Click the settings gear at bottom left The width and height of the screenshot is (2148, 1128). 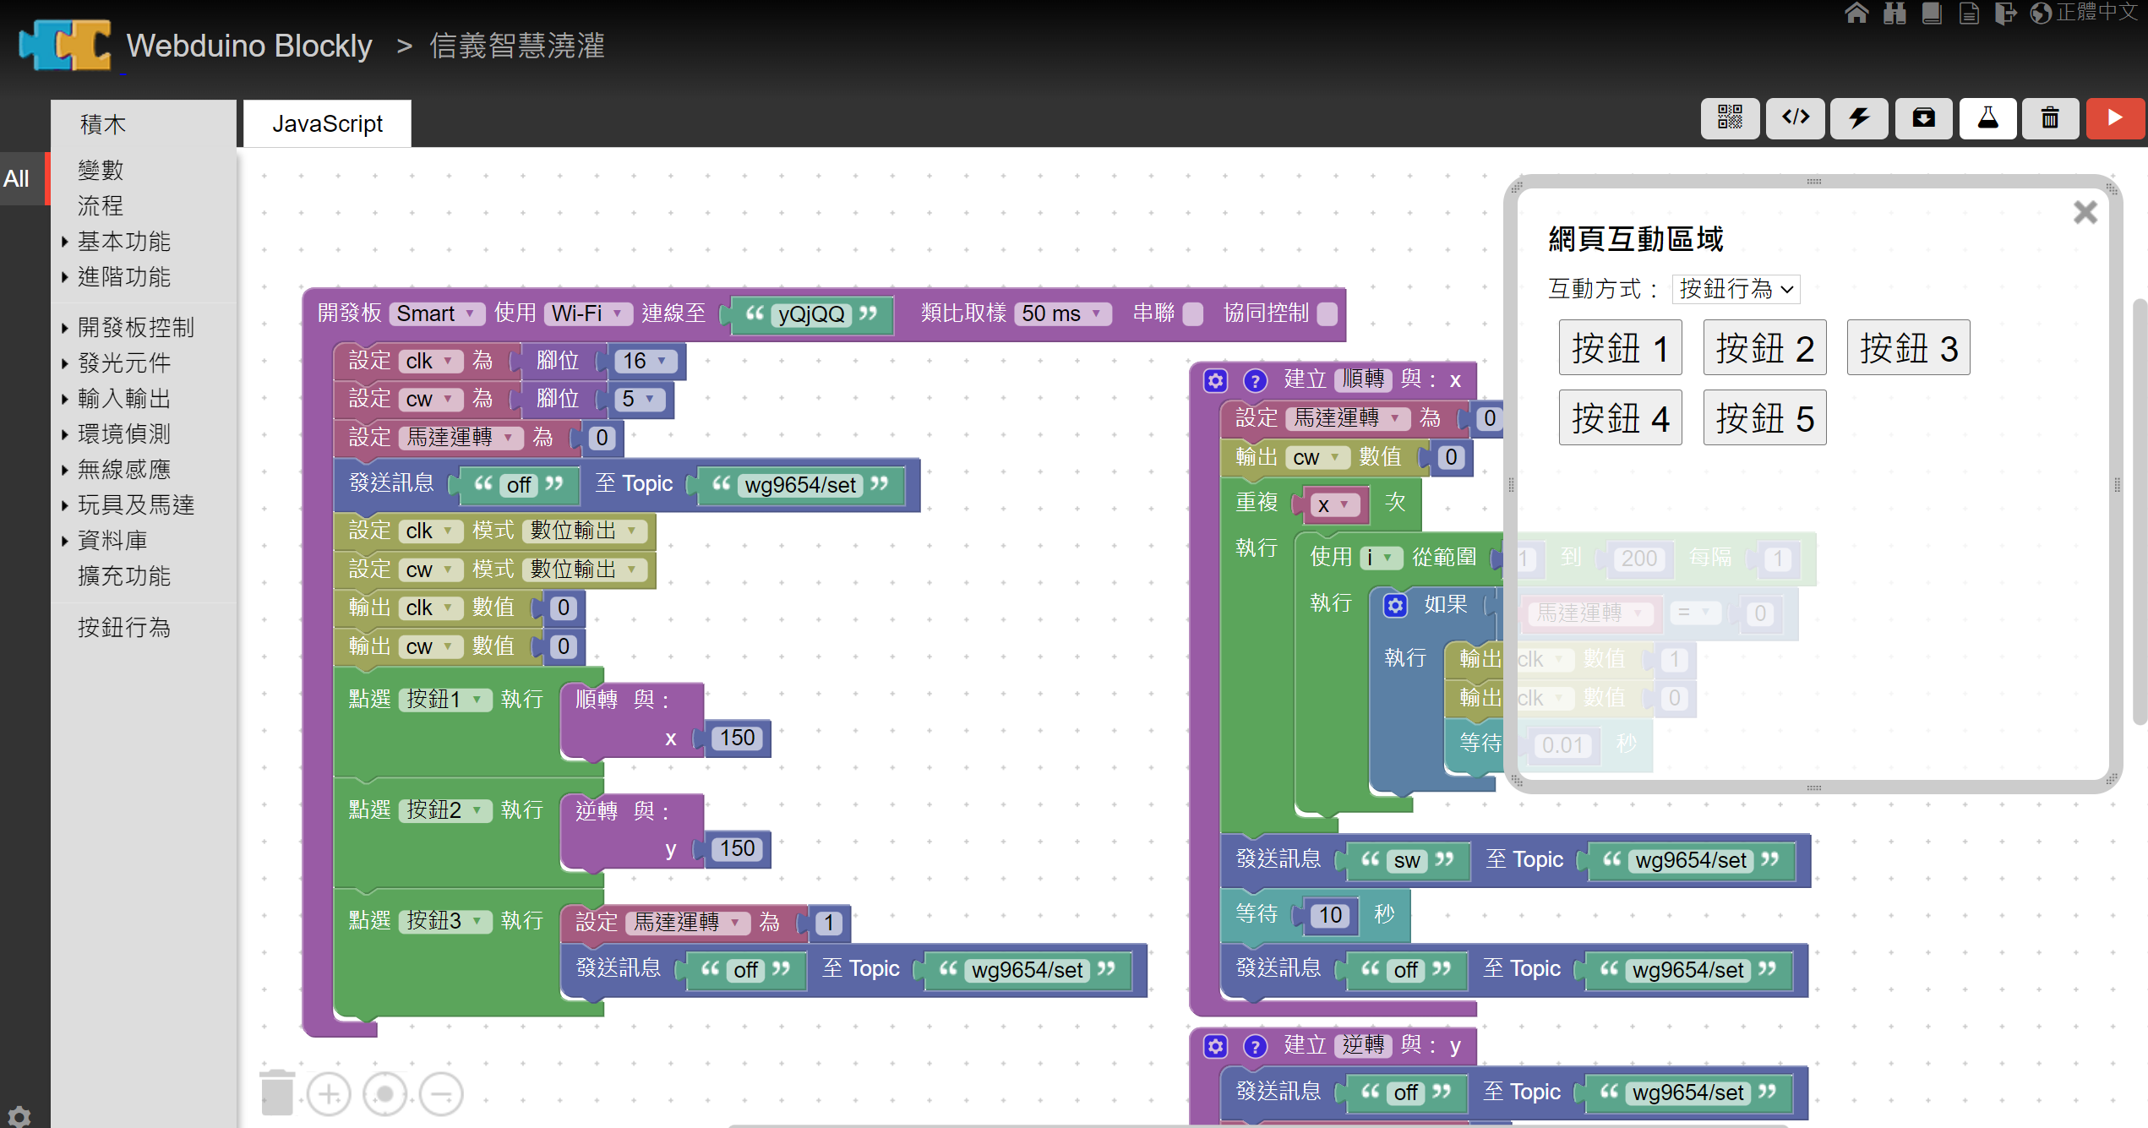click(19, 1115)
